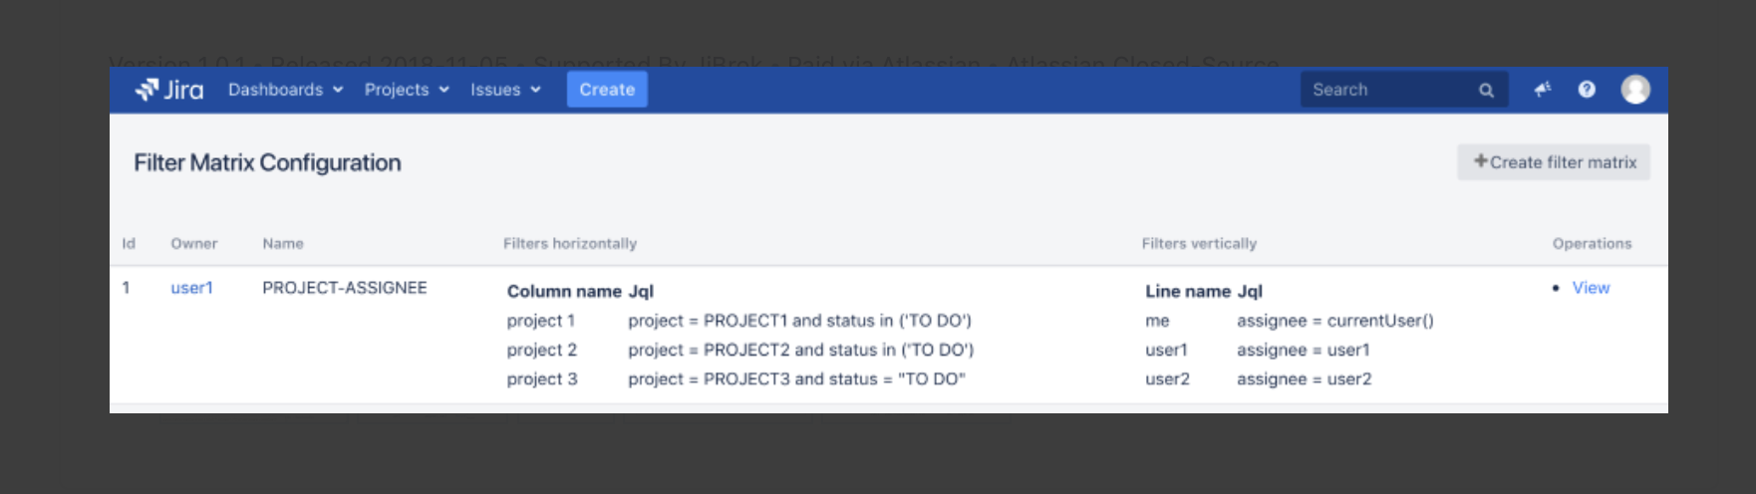Click the Filters vertically column header
This screenshot has height=494, width=1756.
[x=1199, y=243]
